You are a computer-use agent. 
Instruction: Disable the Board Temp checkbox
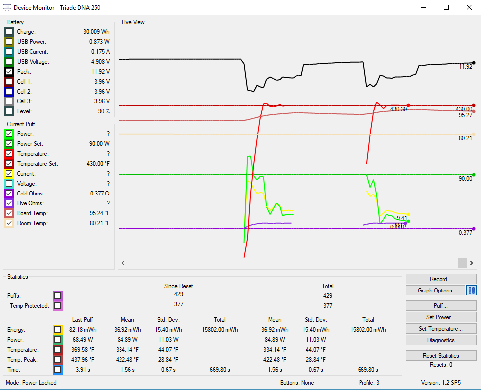click(x=9, y=213)
